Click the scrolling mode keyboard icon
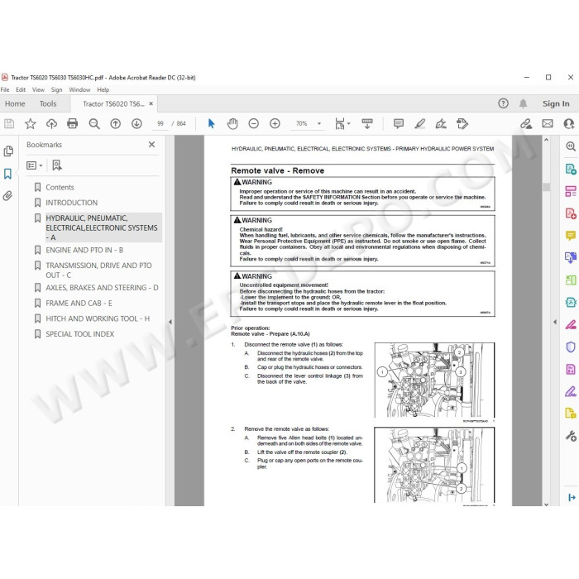The height and width of the screenshot is (579, 579). 367,123
